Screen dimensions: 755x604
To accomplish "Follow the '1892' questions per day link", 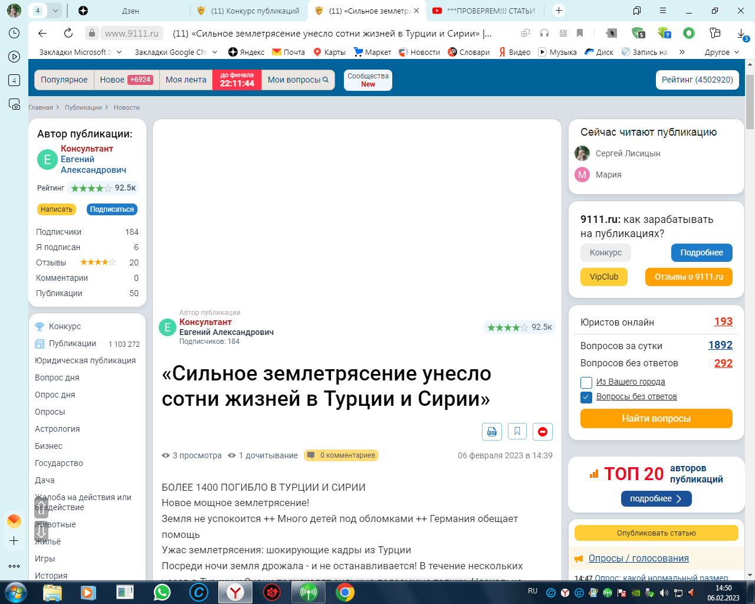I will tap(720, 346).
